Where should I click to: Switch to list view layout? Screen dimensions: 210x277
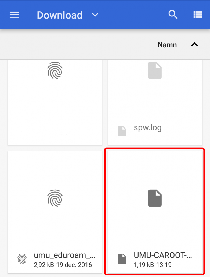pos(198,15)
